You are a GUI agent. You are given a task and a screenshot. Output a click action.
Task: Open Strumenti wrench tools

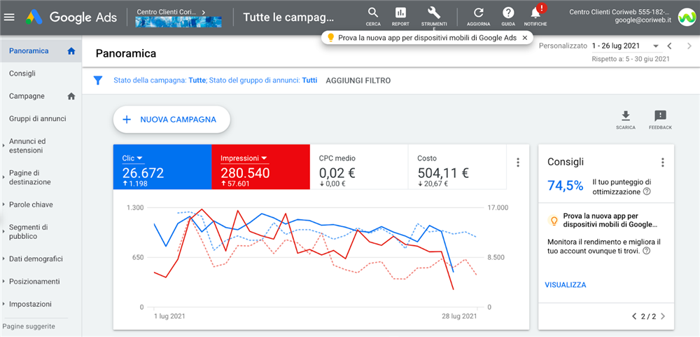(x=433, y=17)
